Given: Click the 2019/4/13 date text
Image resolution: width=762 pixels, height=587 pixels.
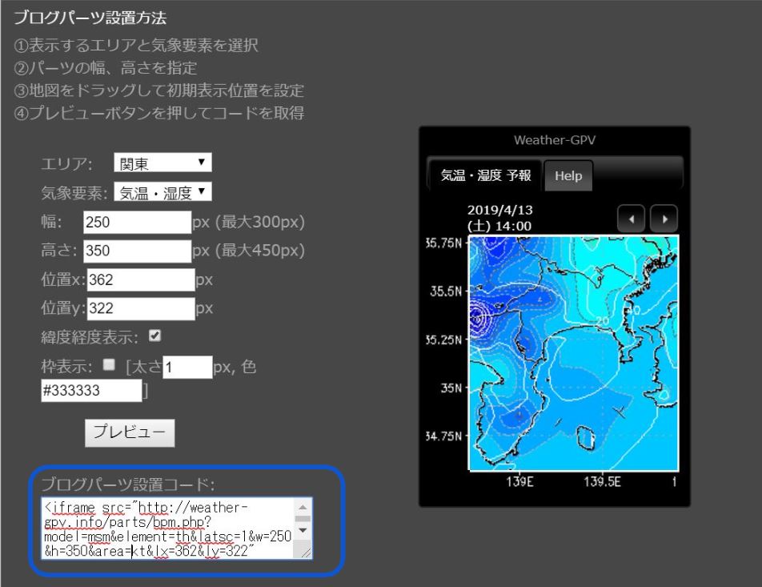Looking at the screenshot, I should (499, 210).
